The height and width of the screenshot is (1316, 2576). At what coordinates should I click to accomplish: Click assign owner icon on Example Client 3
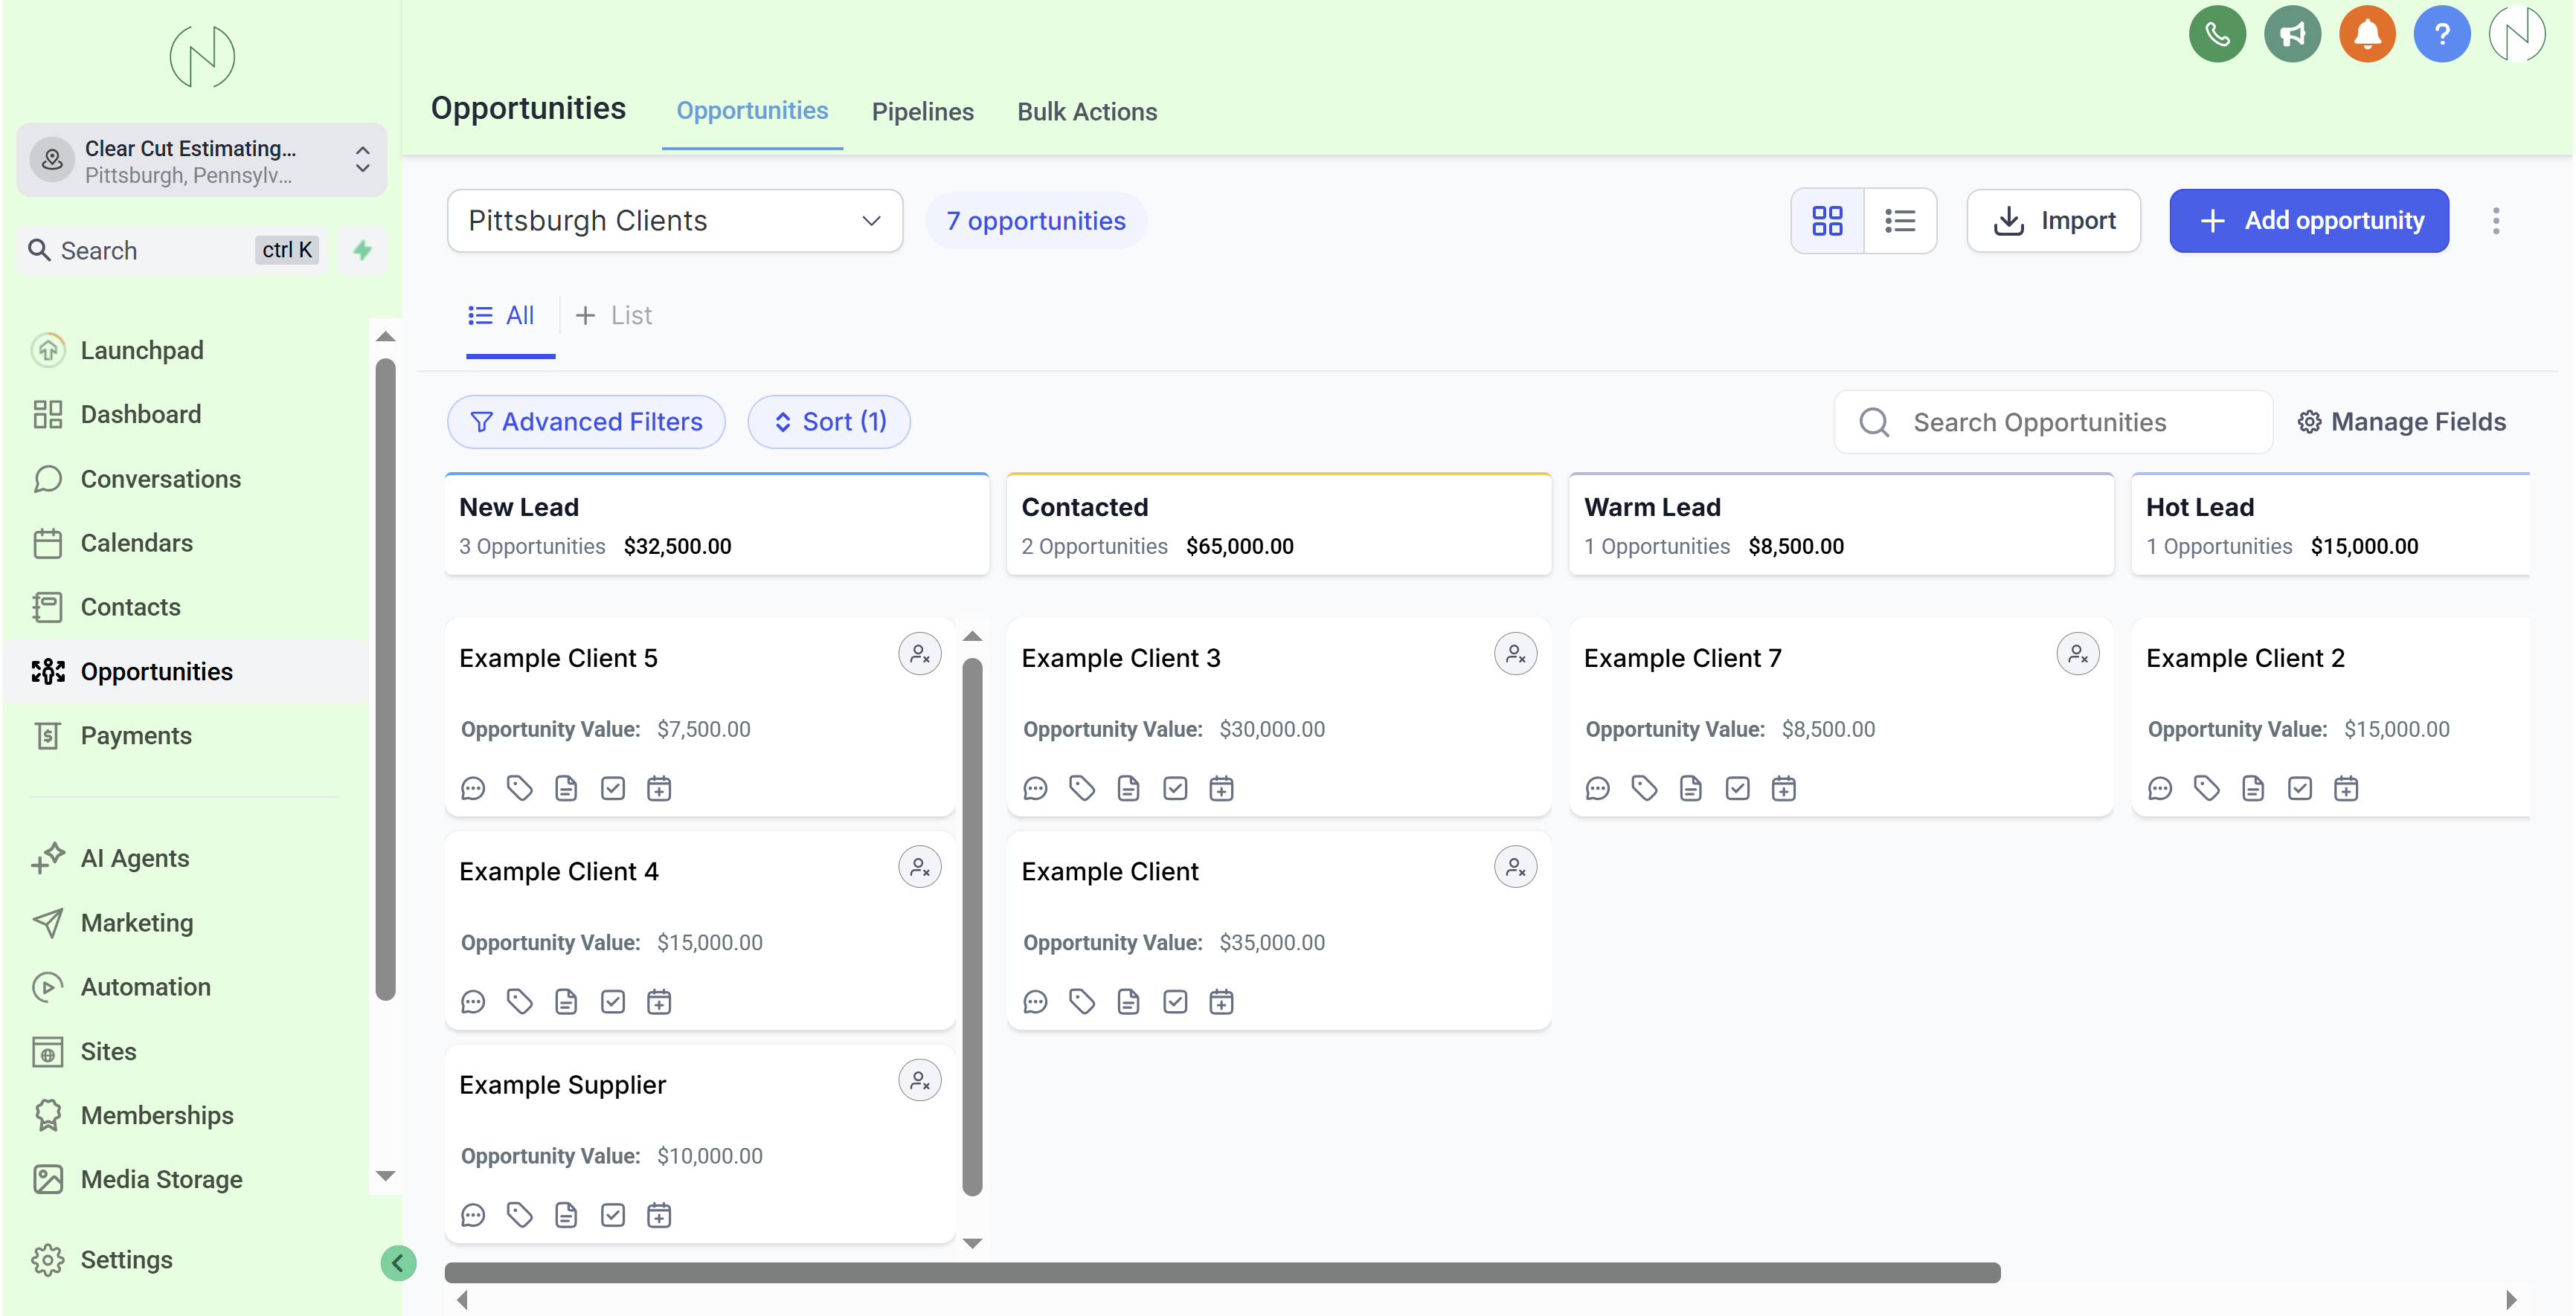pyautogui.click(x=1515, y=654)
